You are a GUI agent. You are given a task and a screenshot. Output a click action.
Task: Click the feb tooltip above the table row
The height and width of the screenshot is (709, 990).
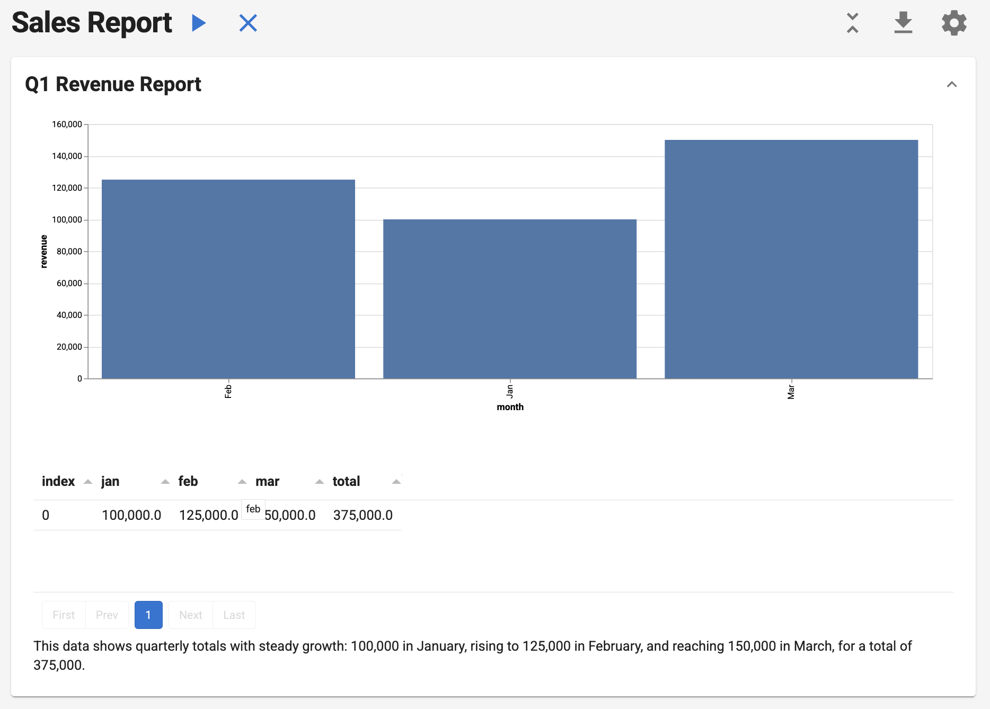[x=253, y=509]
